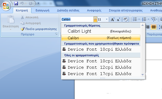Apply multilevel list formatting

153,19
